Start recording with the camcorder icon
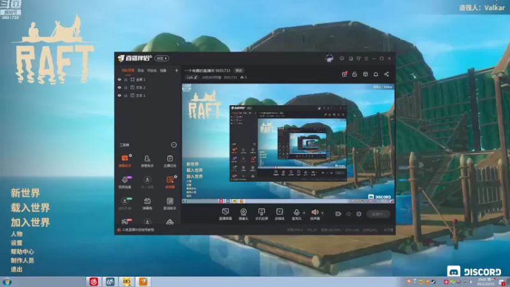 point(338,214)
